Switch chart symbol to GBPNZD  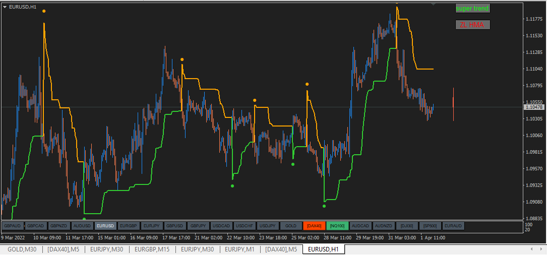(59, 226)
